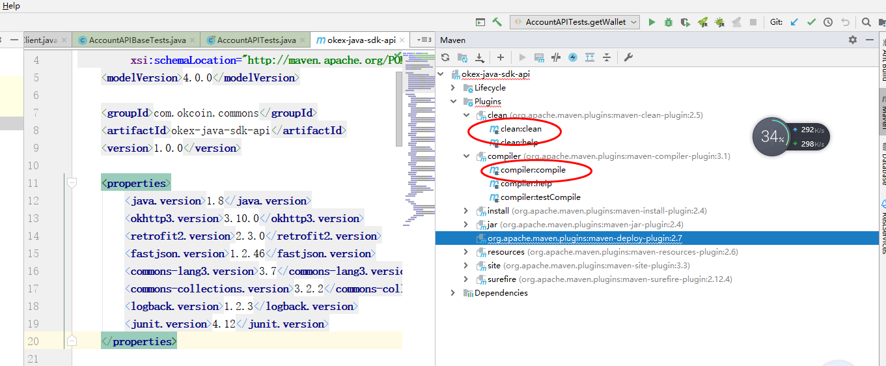Click the artifactId okex-java-sdk-api text

tap(221, 130)
